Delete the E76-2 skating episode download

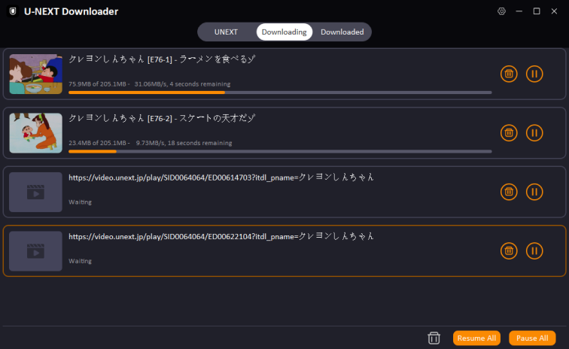(509, 132)
